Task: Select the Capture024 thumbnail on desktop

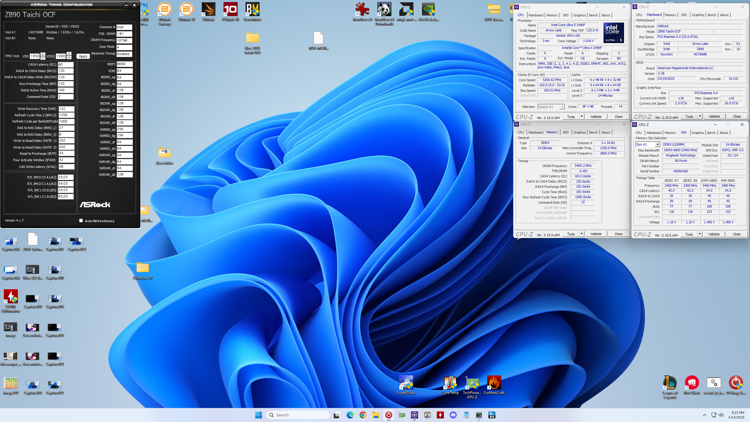Action: tap(77, 244)
